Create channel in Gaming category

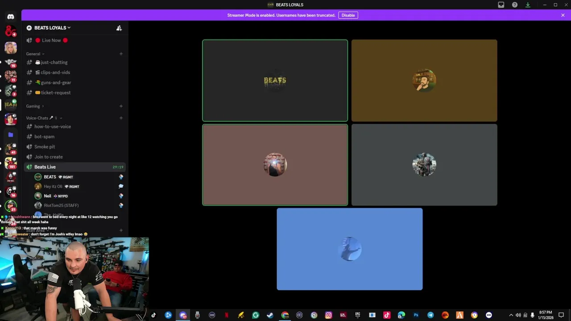pos(121,106)
